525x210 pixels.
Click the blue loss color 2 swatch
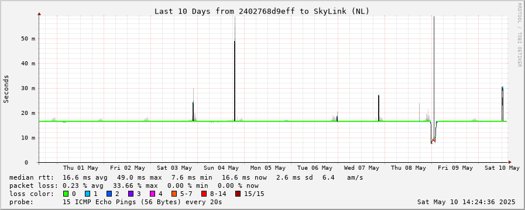click(109, 194)
